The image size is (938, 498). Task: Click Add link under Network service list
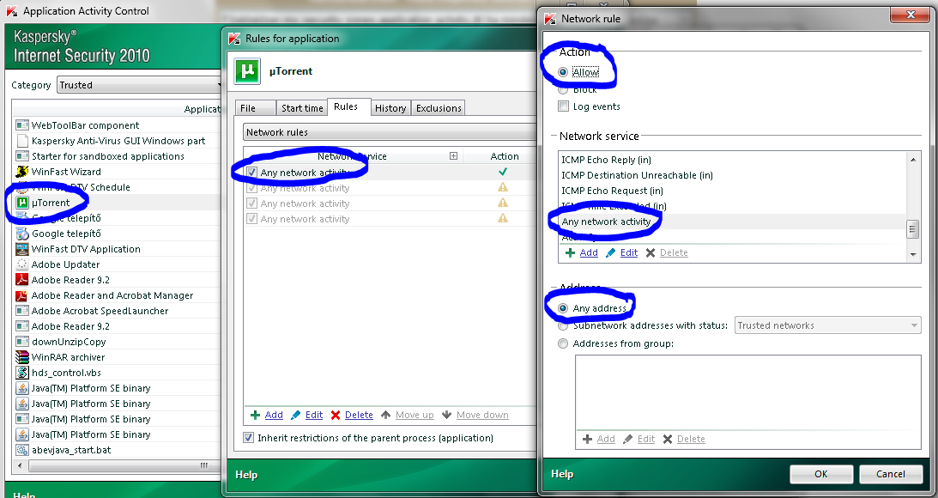(x=589, y=252)
